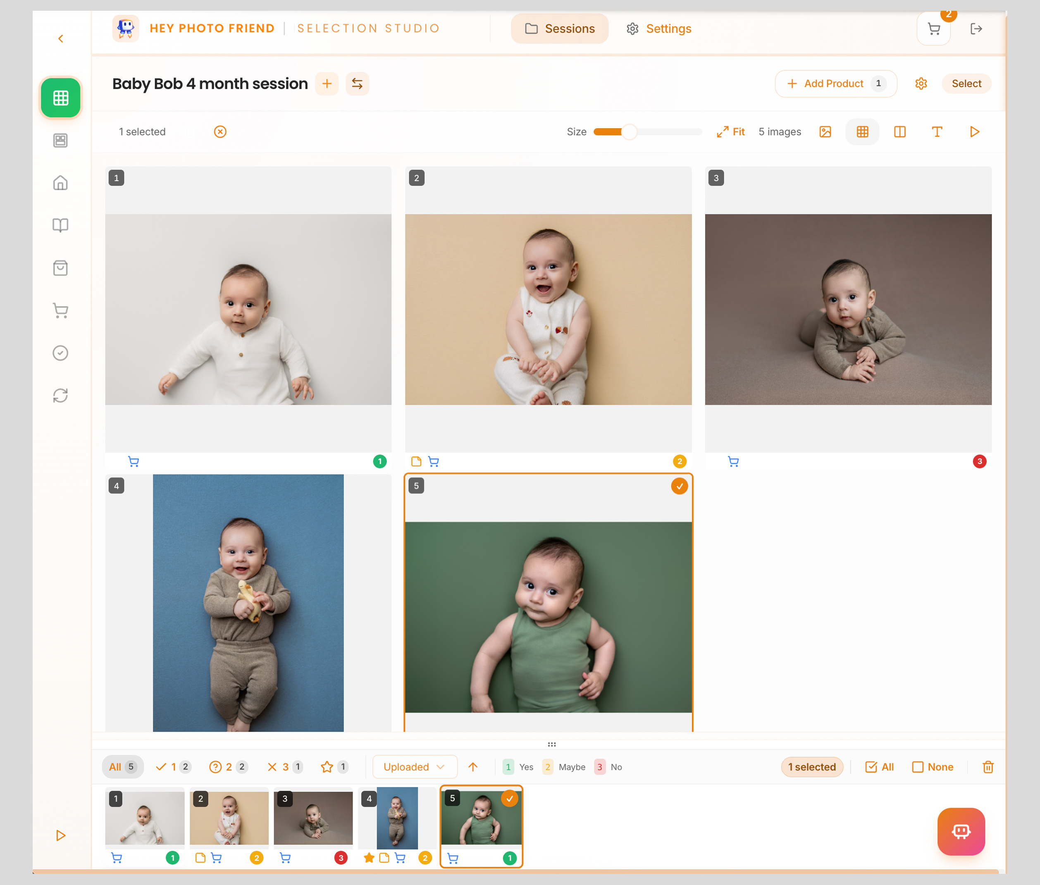
Task: Click the slideshow play icon in toolbar
Action: point(974,132)
